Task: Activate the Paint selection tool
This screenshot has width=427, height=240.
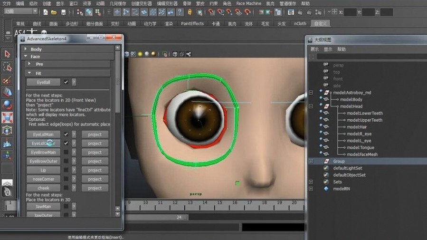Action: coord(7,80)
